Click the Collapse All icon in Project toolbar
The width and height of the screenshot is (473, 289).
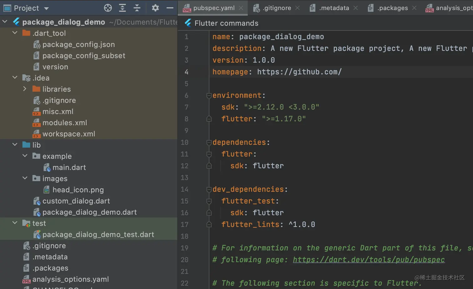[x=137, y=8]
